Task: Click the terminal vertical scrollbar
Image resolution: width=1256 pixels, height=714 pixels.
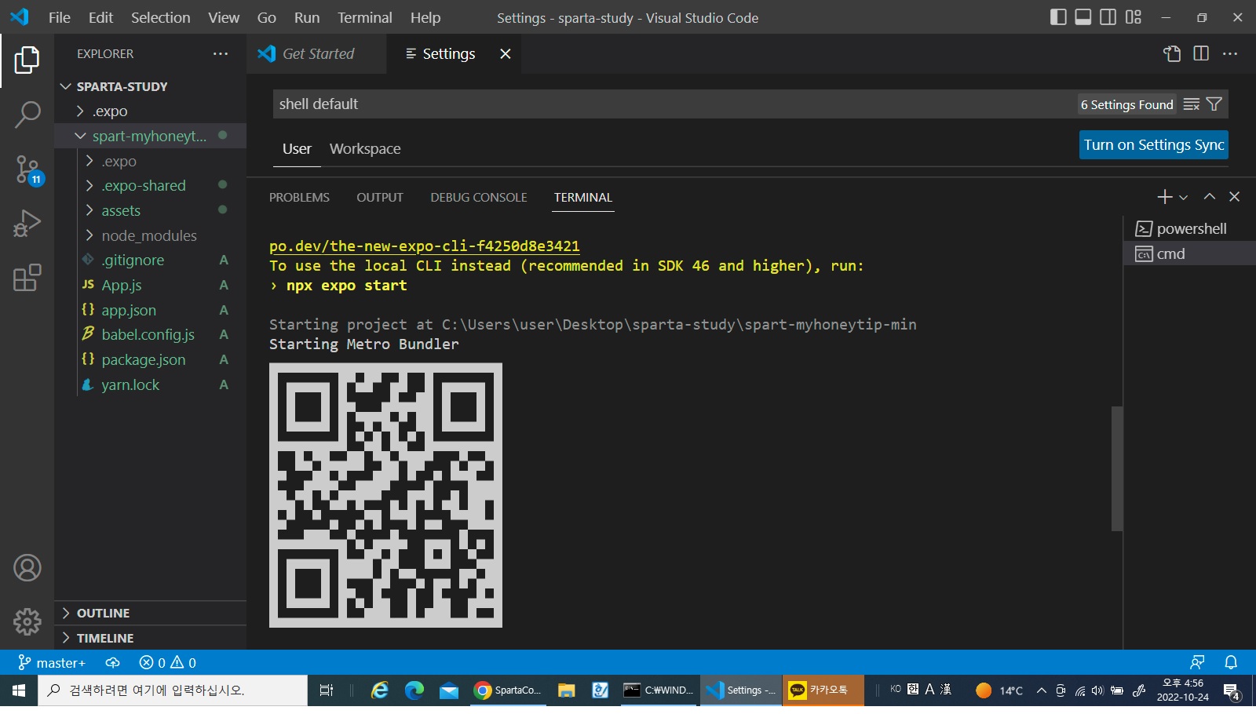Action: pyautogui.click(x=1116, y=468)
